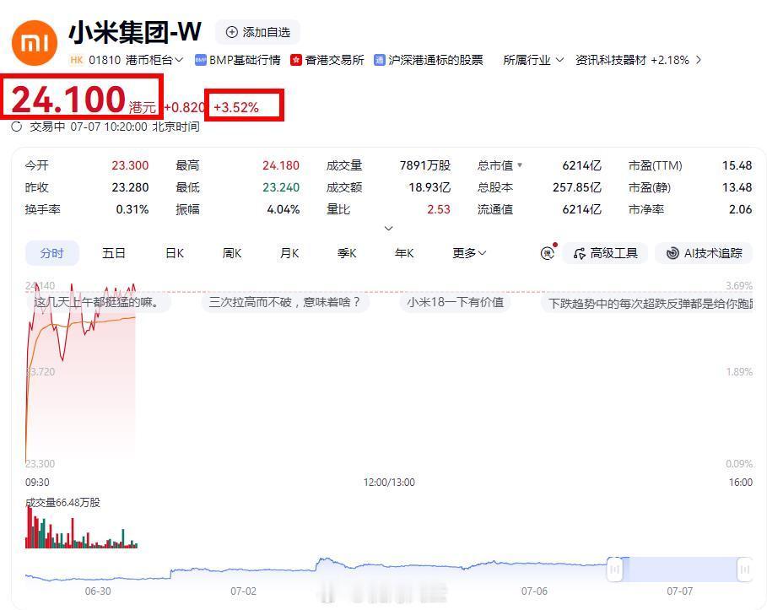This screenshot has height=610, width=767.
Task: Toggle the 总市值 small dropdown arrow
Action: click(x=520, y=165)
